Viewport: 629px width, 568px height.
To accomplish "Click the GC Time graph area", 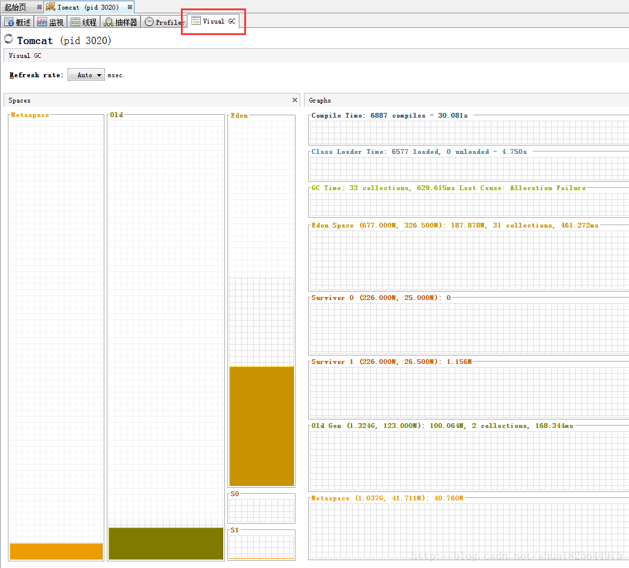I will click(468, 204).
